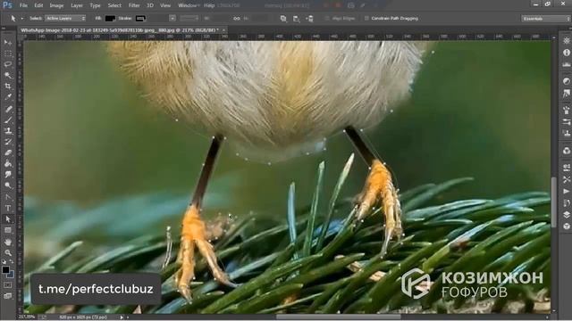Select the Dodge tool
The height and width of the screenshot is (321, 572).
click(x=8, y=185)
